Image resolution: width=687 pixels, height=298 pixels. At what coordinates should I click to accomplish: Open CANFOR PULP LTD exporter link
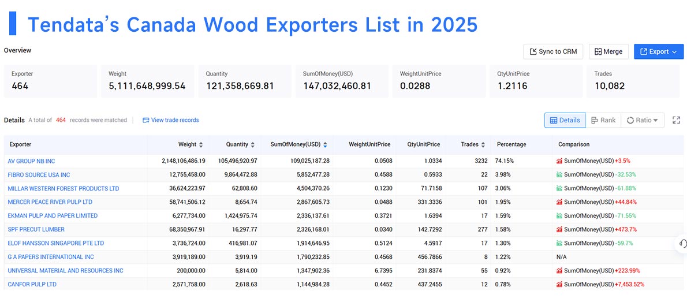pyautogui.click(x=32, y=284)
